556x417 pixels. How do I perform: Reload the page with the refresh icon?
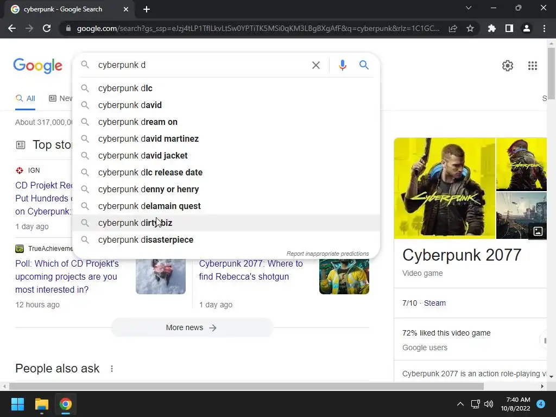tap(47, 28)
